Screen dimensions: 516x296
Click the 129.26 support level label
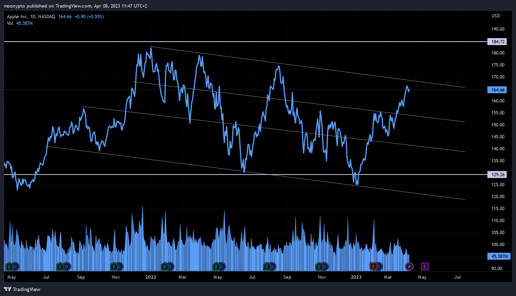coord(497,175)
